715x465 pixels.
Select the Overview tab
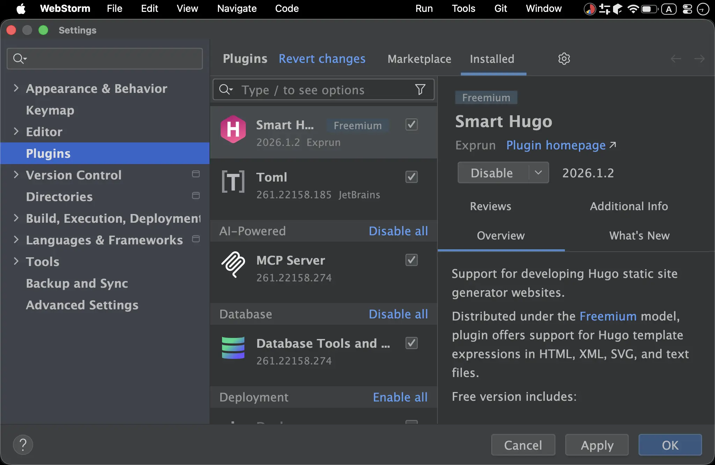click(x=501, y=235)
